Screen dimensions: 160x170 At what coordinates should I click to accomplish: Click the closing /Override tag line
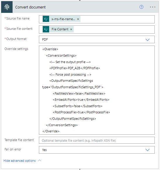(x=51, y=131)
